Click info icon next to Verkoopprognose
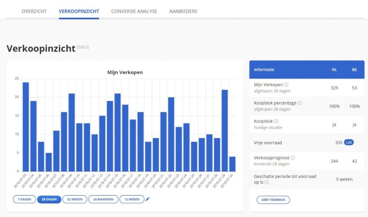The width and height of the screenshot is (368, 217). coord(293,158)
